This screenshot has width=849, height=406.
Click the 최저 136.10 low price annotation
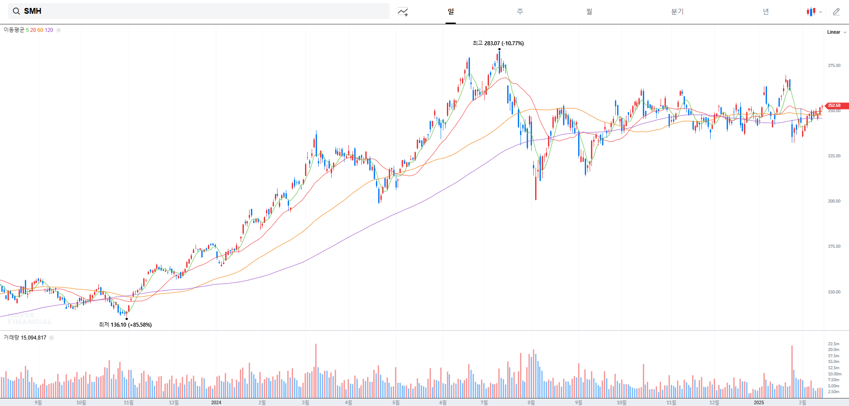tap(125, 324)
